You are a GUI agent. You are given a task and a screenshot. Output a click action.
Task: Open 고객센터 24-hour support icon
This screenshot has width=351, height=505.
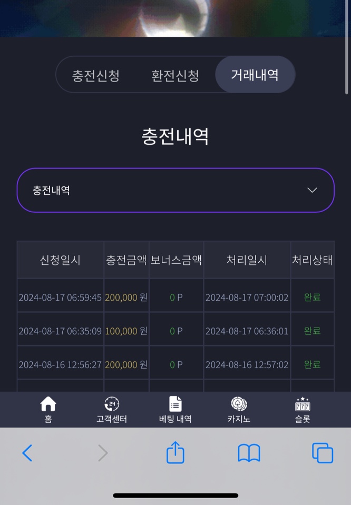(x=112, y=404)
